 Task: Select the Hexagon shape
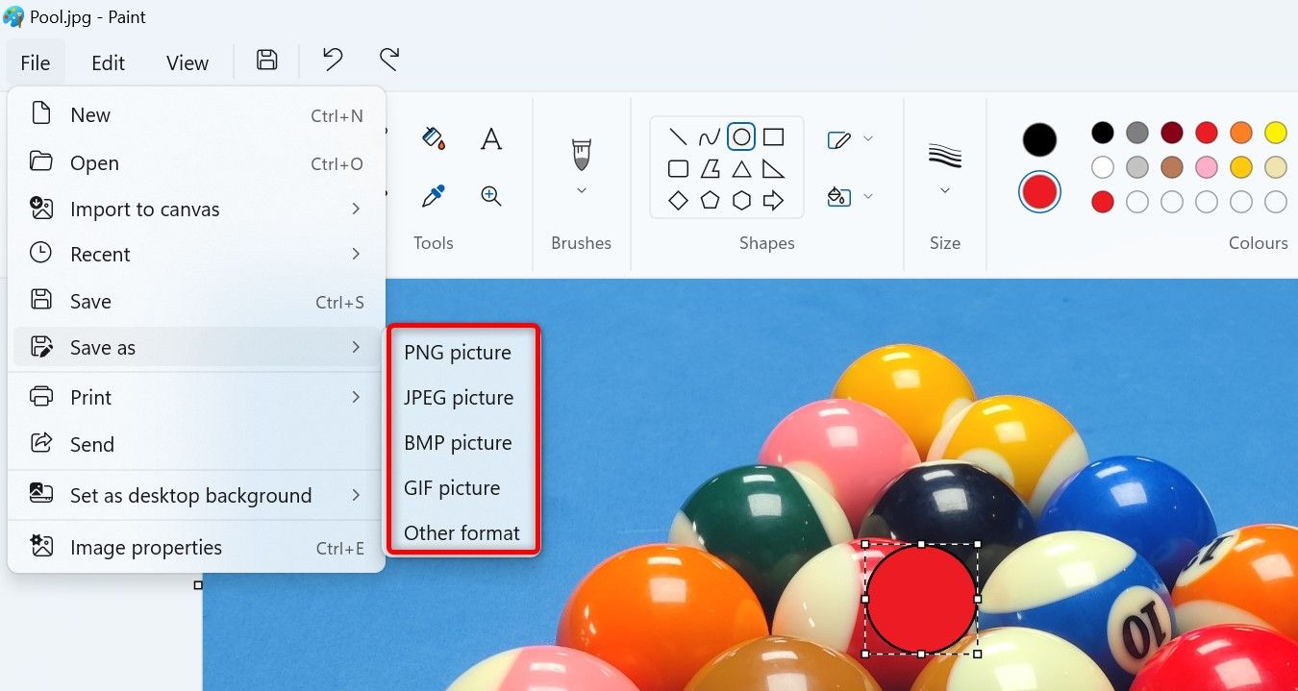click(741, 201)
